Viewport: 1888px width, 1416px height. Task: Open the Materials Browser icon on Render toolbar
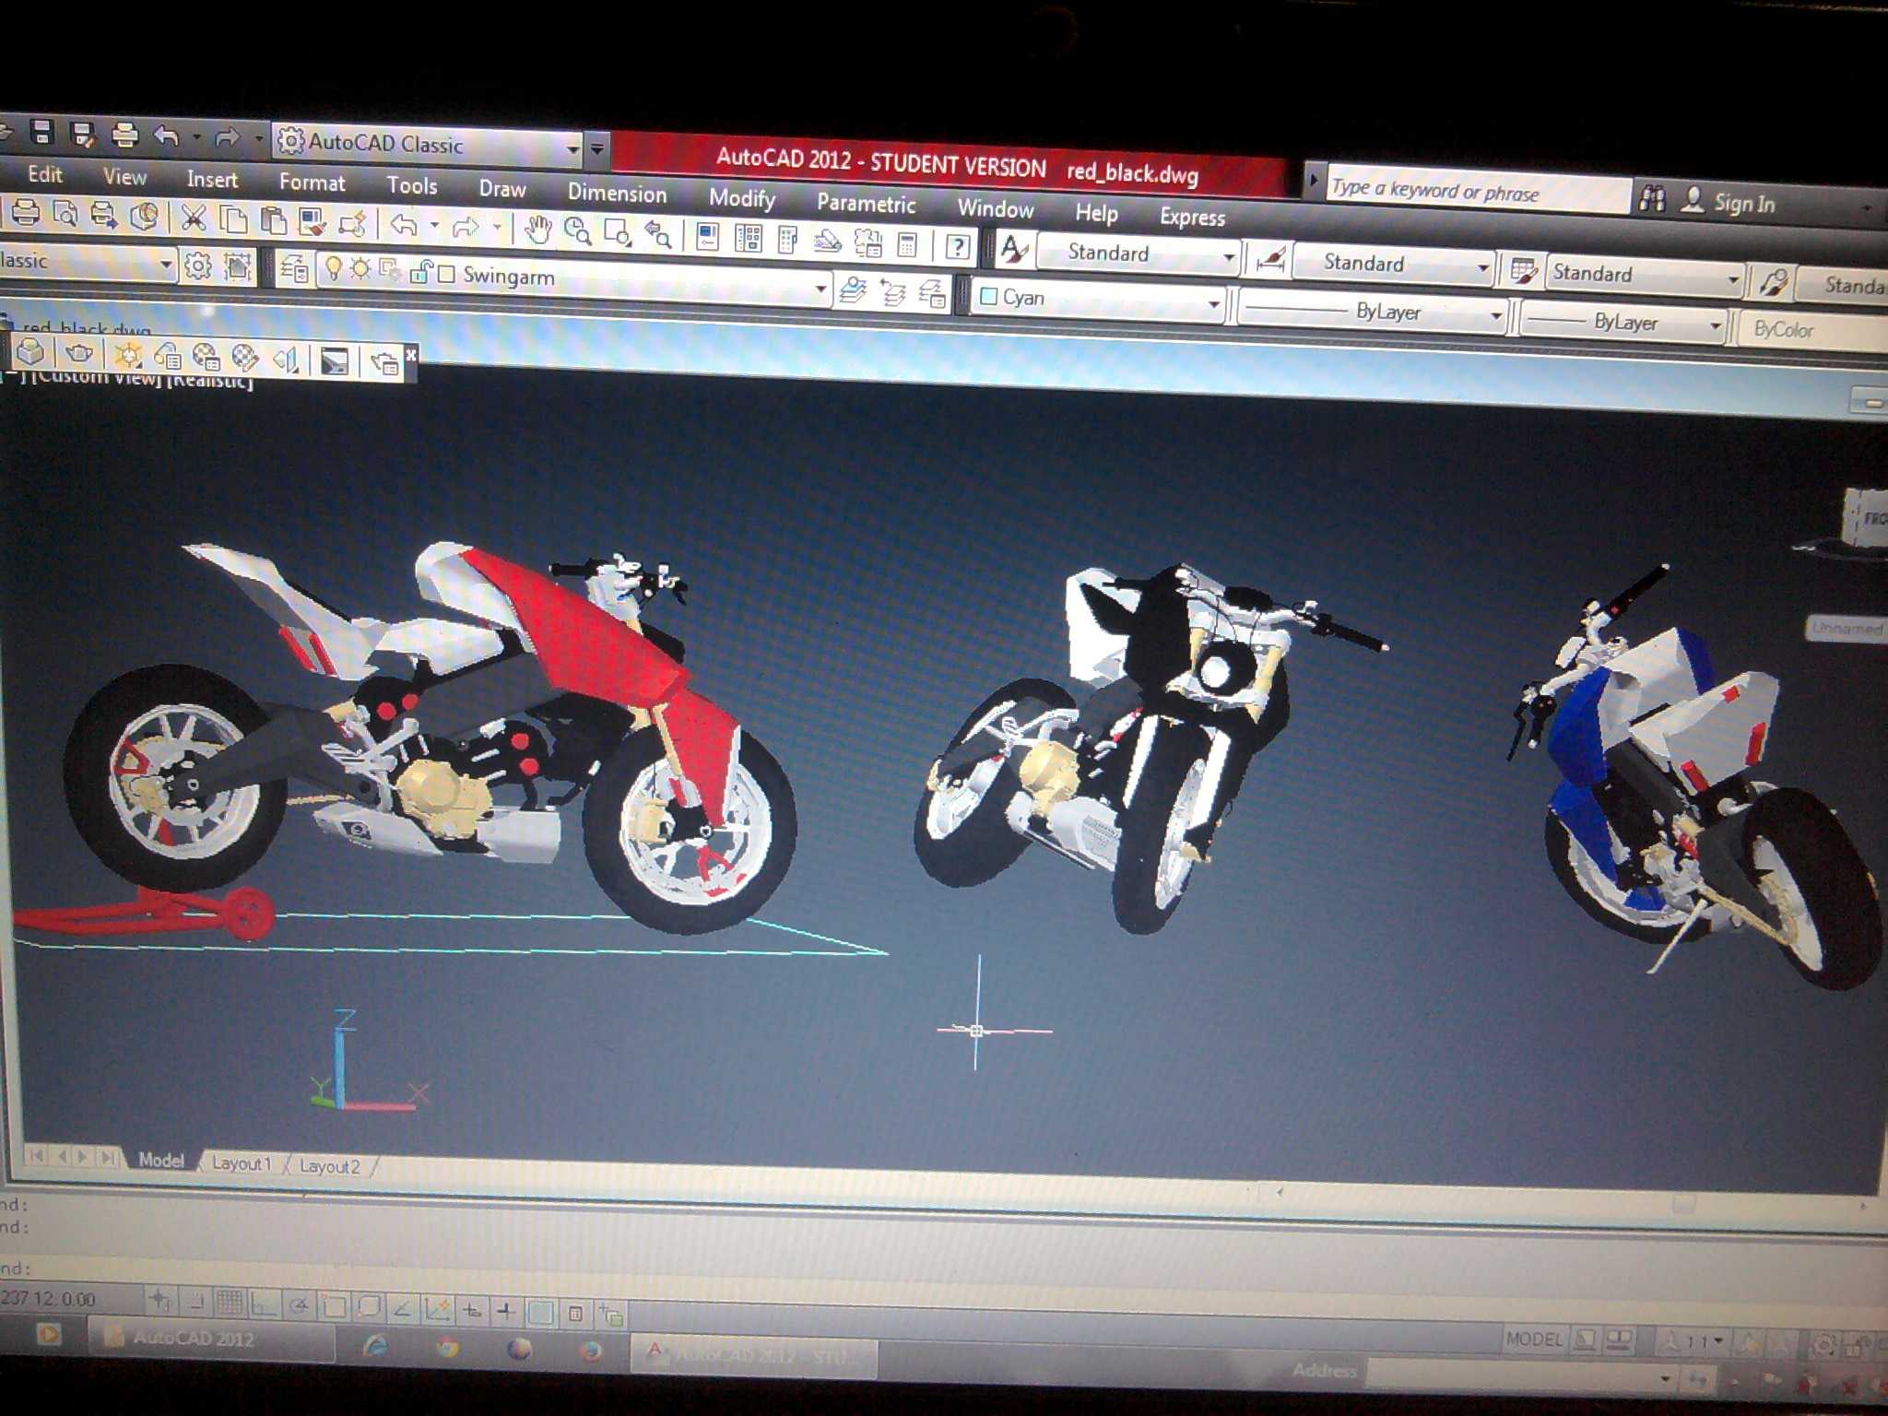point(206,357)
